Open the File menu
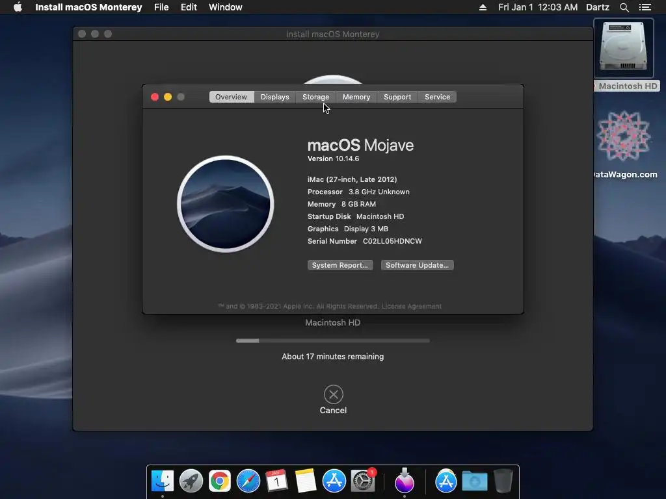The width and height of the screenshot is (666, 499). (161, 7)
